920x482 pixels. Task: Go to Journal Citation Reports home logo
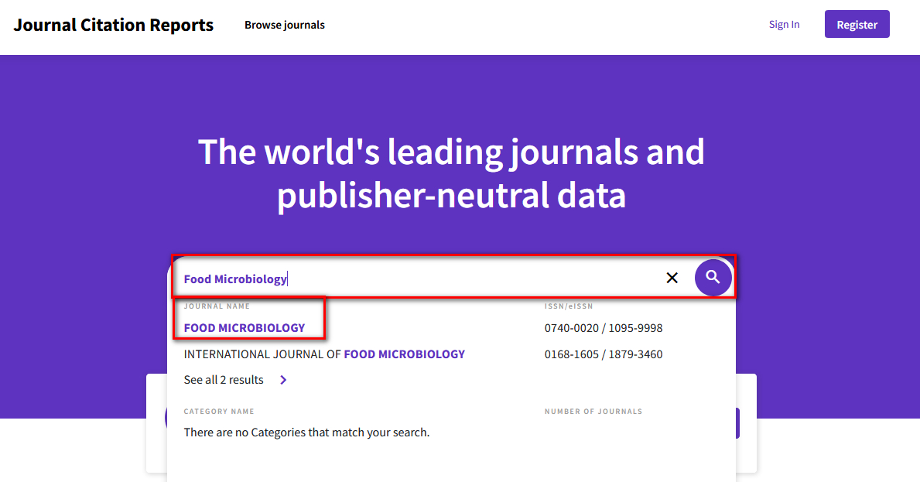[113, 25]
